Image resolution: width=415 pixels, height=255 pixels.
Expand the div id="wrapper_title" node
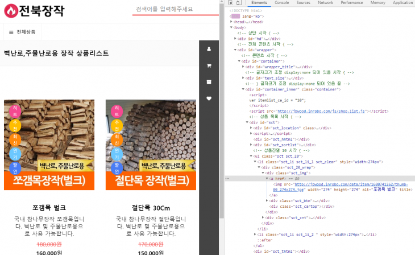tap(243, 67)
